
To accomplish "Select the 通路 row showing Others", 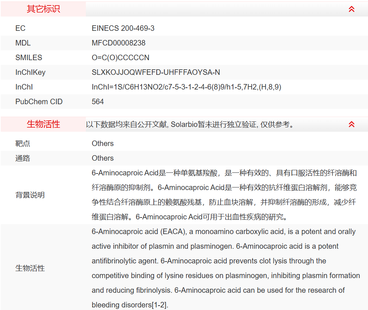I will (102, 158).
